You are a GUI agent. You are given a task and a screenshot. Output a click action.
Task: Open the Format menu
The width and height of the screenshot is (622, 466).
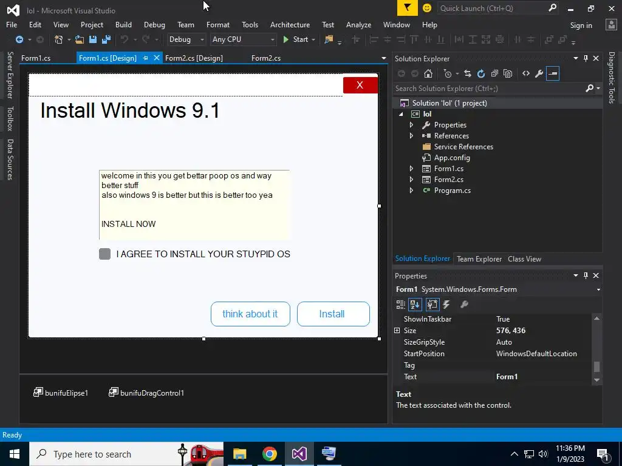tap(218, 24)
